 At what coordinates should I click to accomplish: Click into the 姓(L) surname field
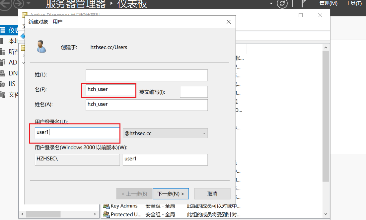(146, 75)
